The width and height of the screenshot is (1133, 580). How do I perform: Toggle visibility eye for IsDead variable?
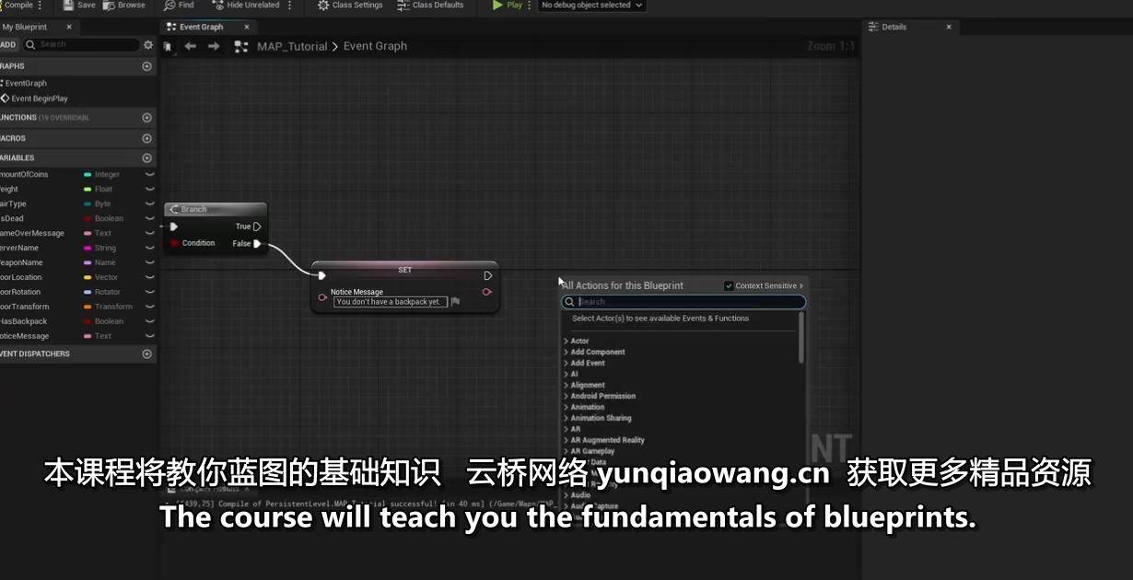point(149,218)
